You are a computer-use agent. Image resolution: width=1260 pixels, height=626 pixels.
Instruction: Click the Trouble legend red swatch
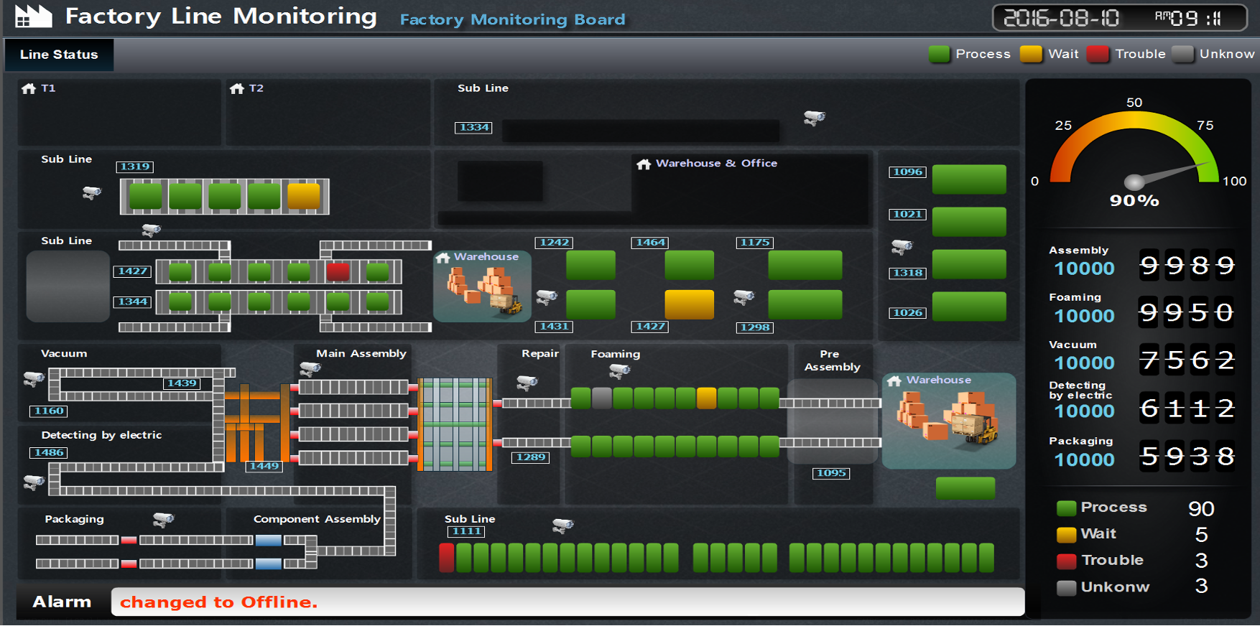tap(1098, 54)
